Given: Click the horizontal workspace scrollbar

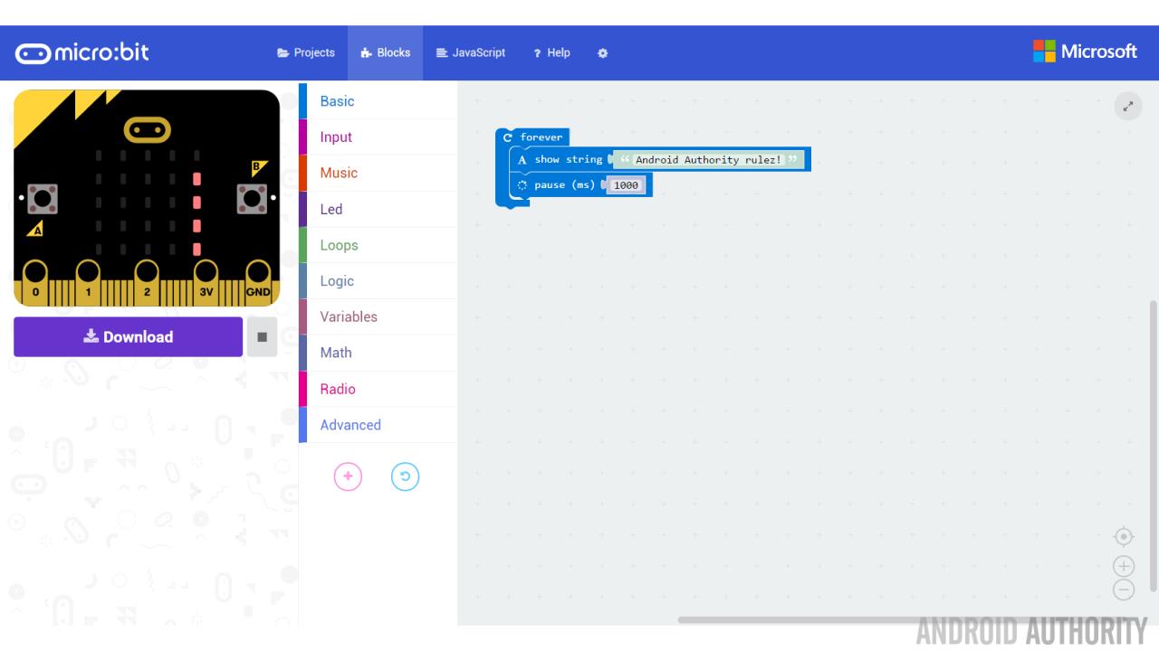Looking at the screenshot, I should pos(913,619).
